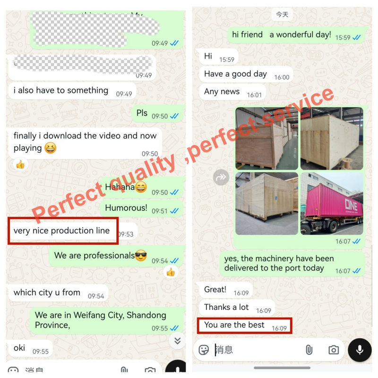Tap the microphone voice message button
Viewport: 378px width, 378px height.
(360, 350)
